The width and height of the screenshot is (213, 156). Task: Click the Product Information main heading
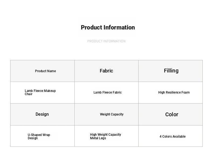click(x=108, y=28)
